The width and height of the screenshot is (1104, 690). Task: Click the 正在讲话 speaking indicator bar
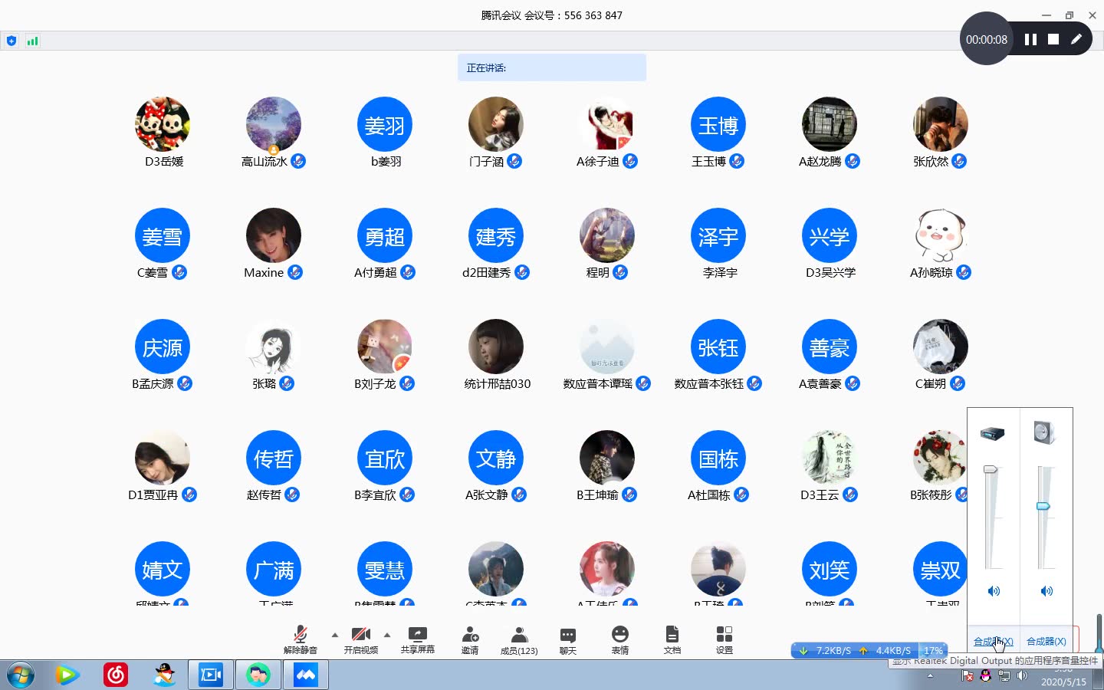(552, 67)
